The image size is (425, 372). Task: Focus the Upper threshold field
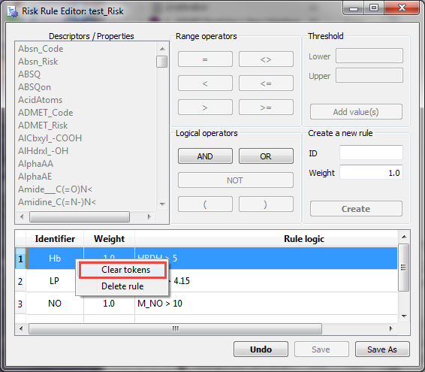click(369, 75)
